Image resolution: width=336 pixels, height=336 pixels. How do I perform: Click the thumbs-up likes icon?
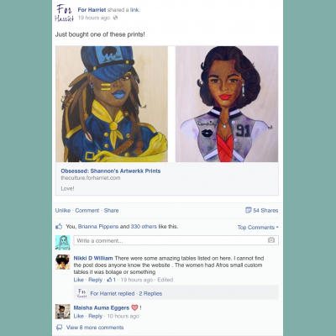[x=59, y=226]
